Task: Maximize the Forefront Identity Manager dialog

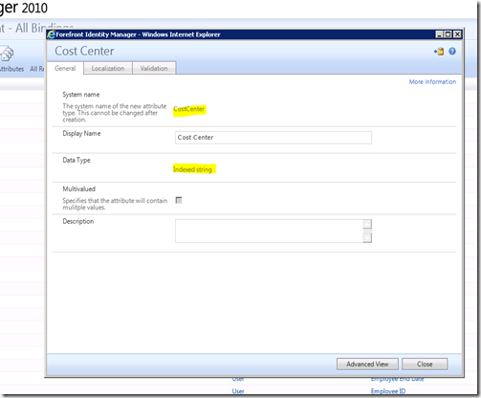Action: (x=448, y=34)
